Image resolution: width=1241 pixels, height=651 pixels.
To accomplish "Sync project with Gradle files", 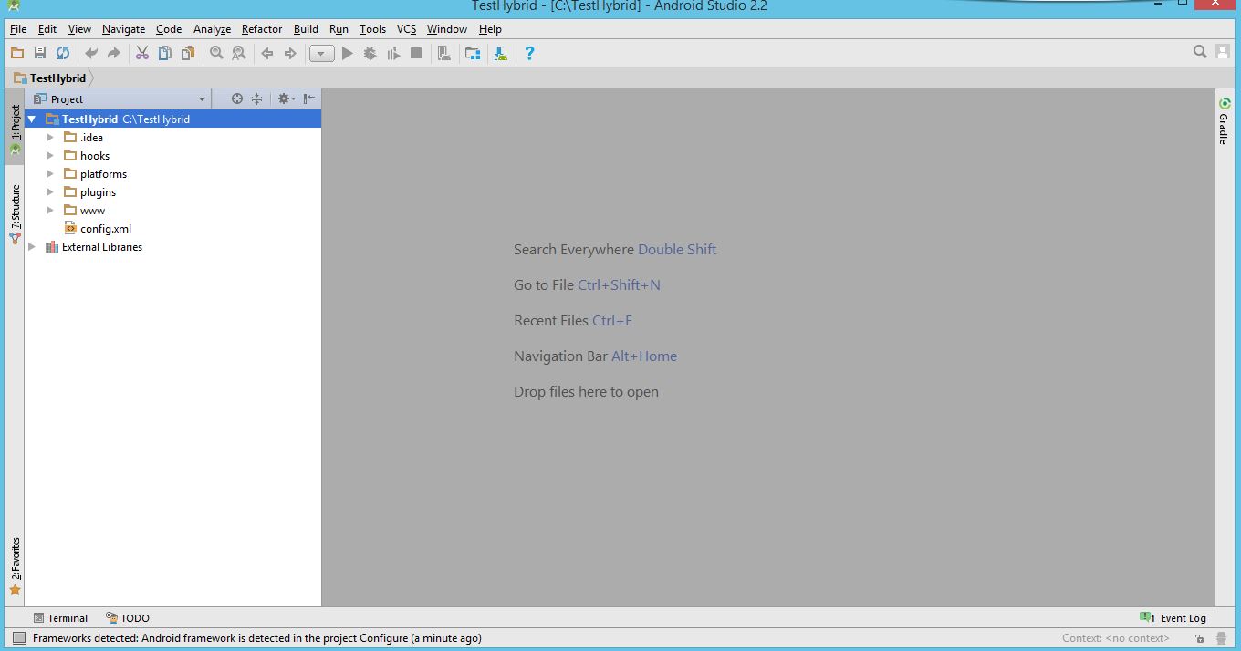I will pyautogui.click(x=62, y=53).
